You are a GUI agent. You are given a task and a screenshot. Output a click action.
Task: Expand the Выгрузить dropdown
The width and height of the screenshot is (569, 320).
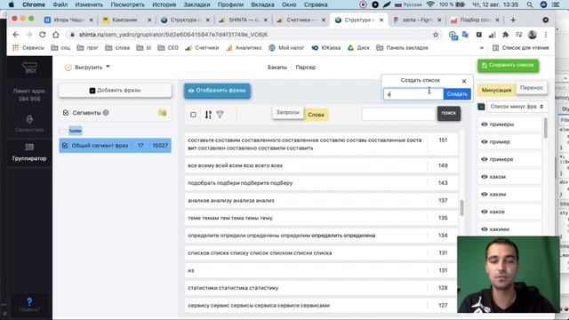[x=87, y=68]
